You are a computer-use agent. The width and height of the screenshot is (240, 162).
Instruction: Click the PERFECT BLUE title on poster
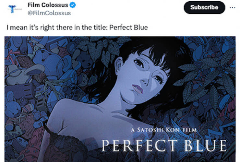tap(164, 145)
